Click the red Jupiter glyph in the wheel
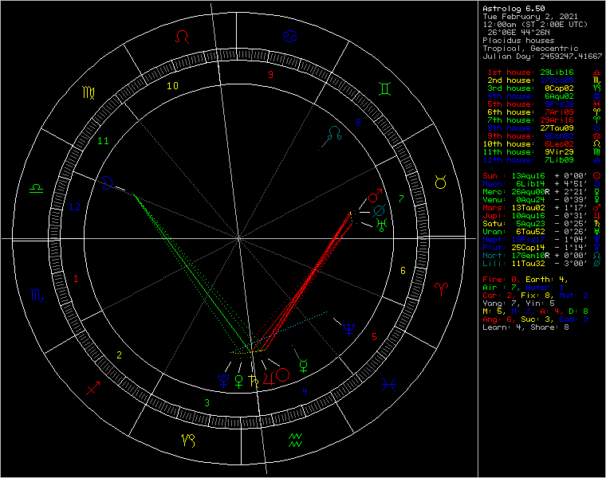The width and height of the screenshot is (606, 478). click(x=269, y=378)
